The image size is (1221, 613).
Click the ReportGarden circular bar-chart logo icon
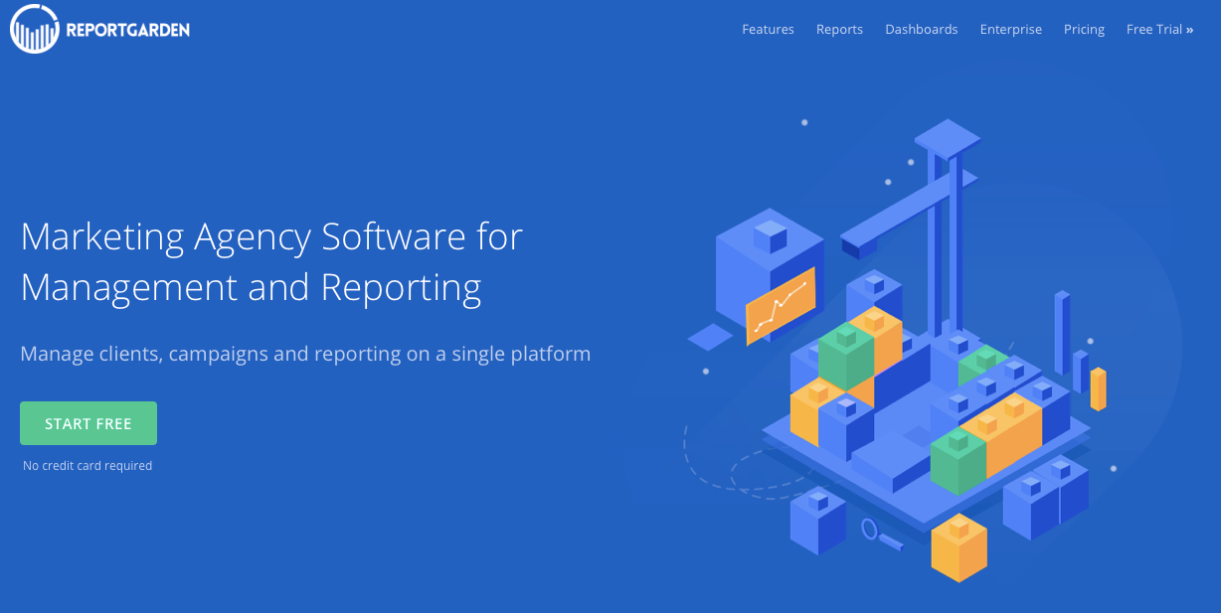tap(35, 29)
